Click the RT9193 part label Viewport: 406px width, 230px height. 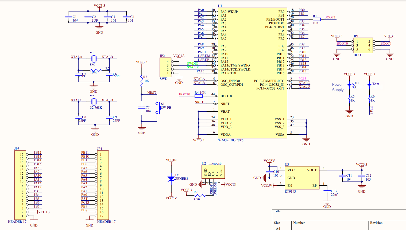pos(290,192)
